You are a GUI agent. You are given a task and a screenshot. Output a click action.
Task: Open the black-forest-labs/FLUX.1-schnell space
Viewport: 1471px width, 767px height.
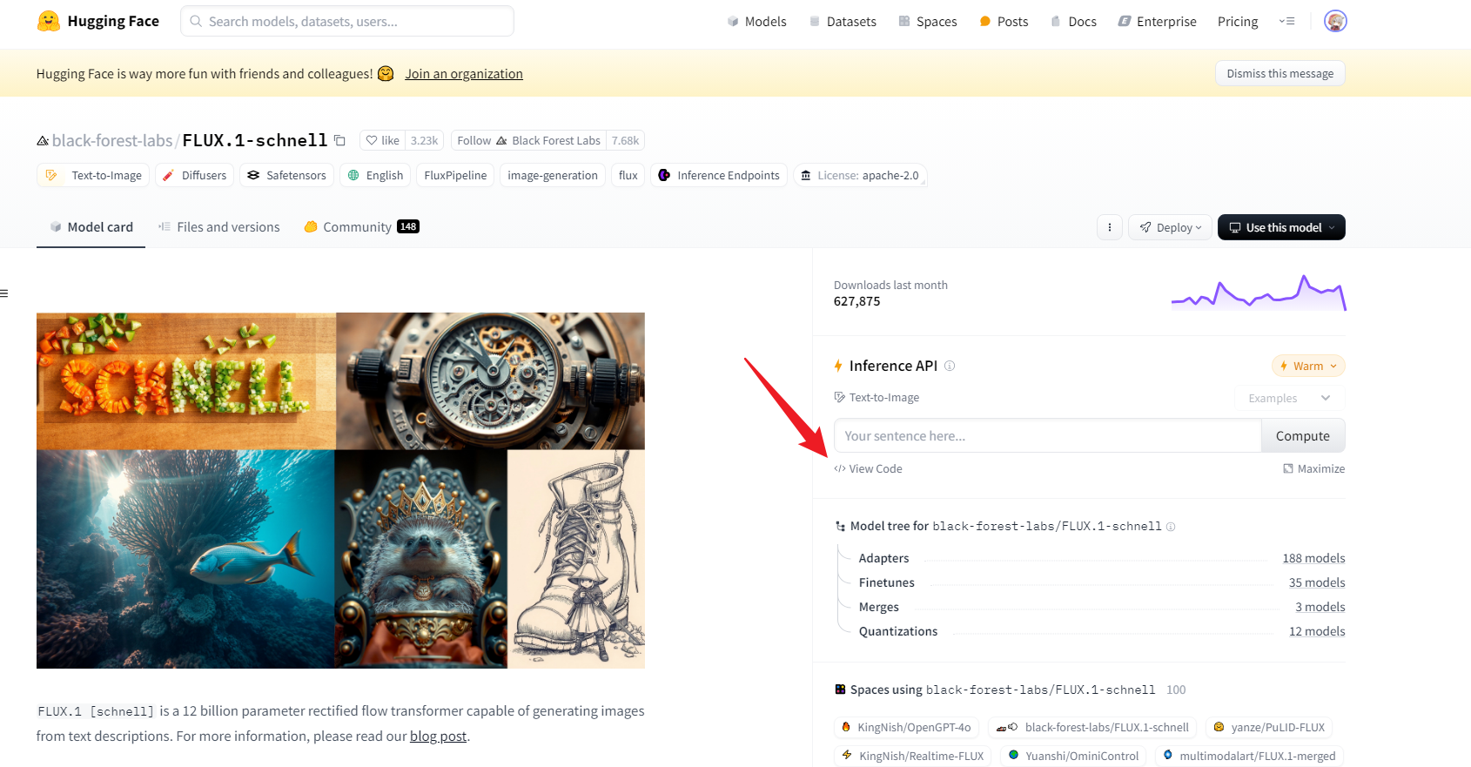(x=1092, y=727)
